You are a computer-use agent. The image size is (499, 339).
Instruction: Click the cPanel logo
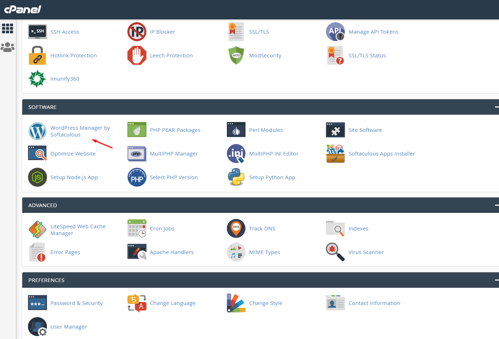tap(23, 9)
